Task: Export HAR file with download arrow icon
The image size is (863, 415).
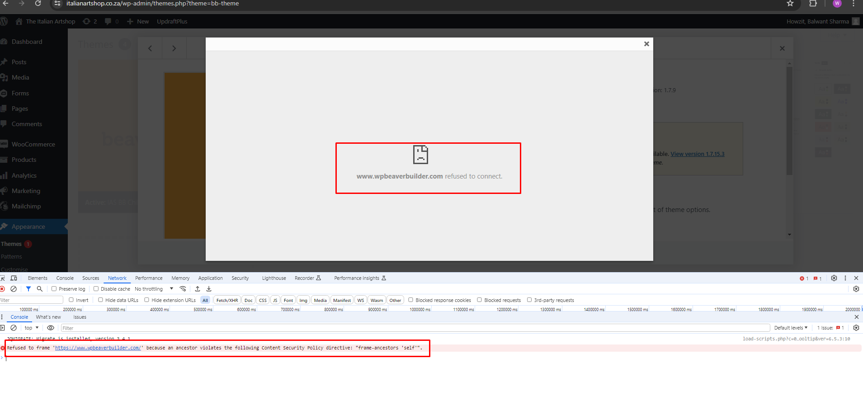Action: click(x=209, y=289)
